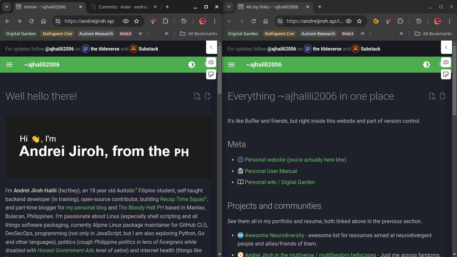
Task: Open the hamburger menu in left window
Action: click(x=10, y=65)
